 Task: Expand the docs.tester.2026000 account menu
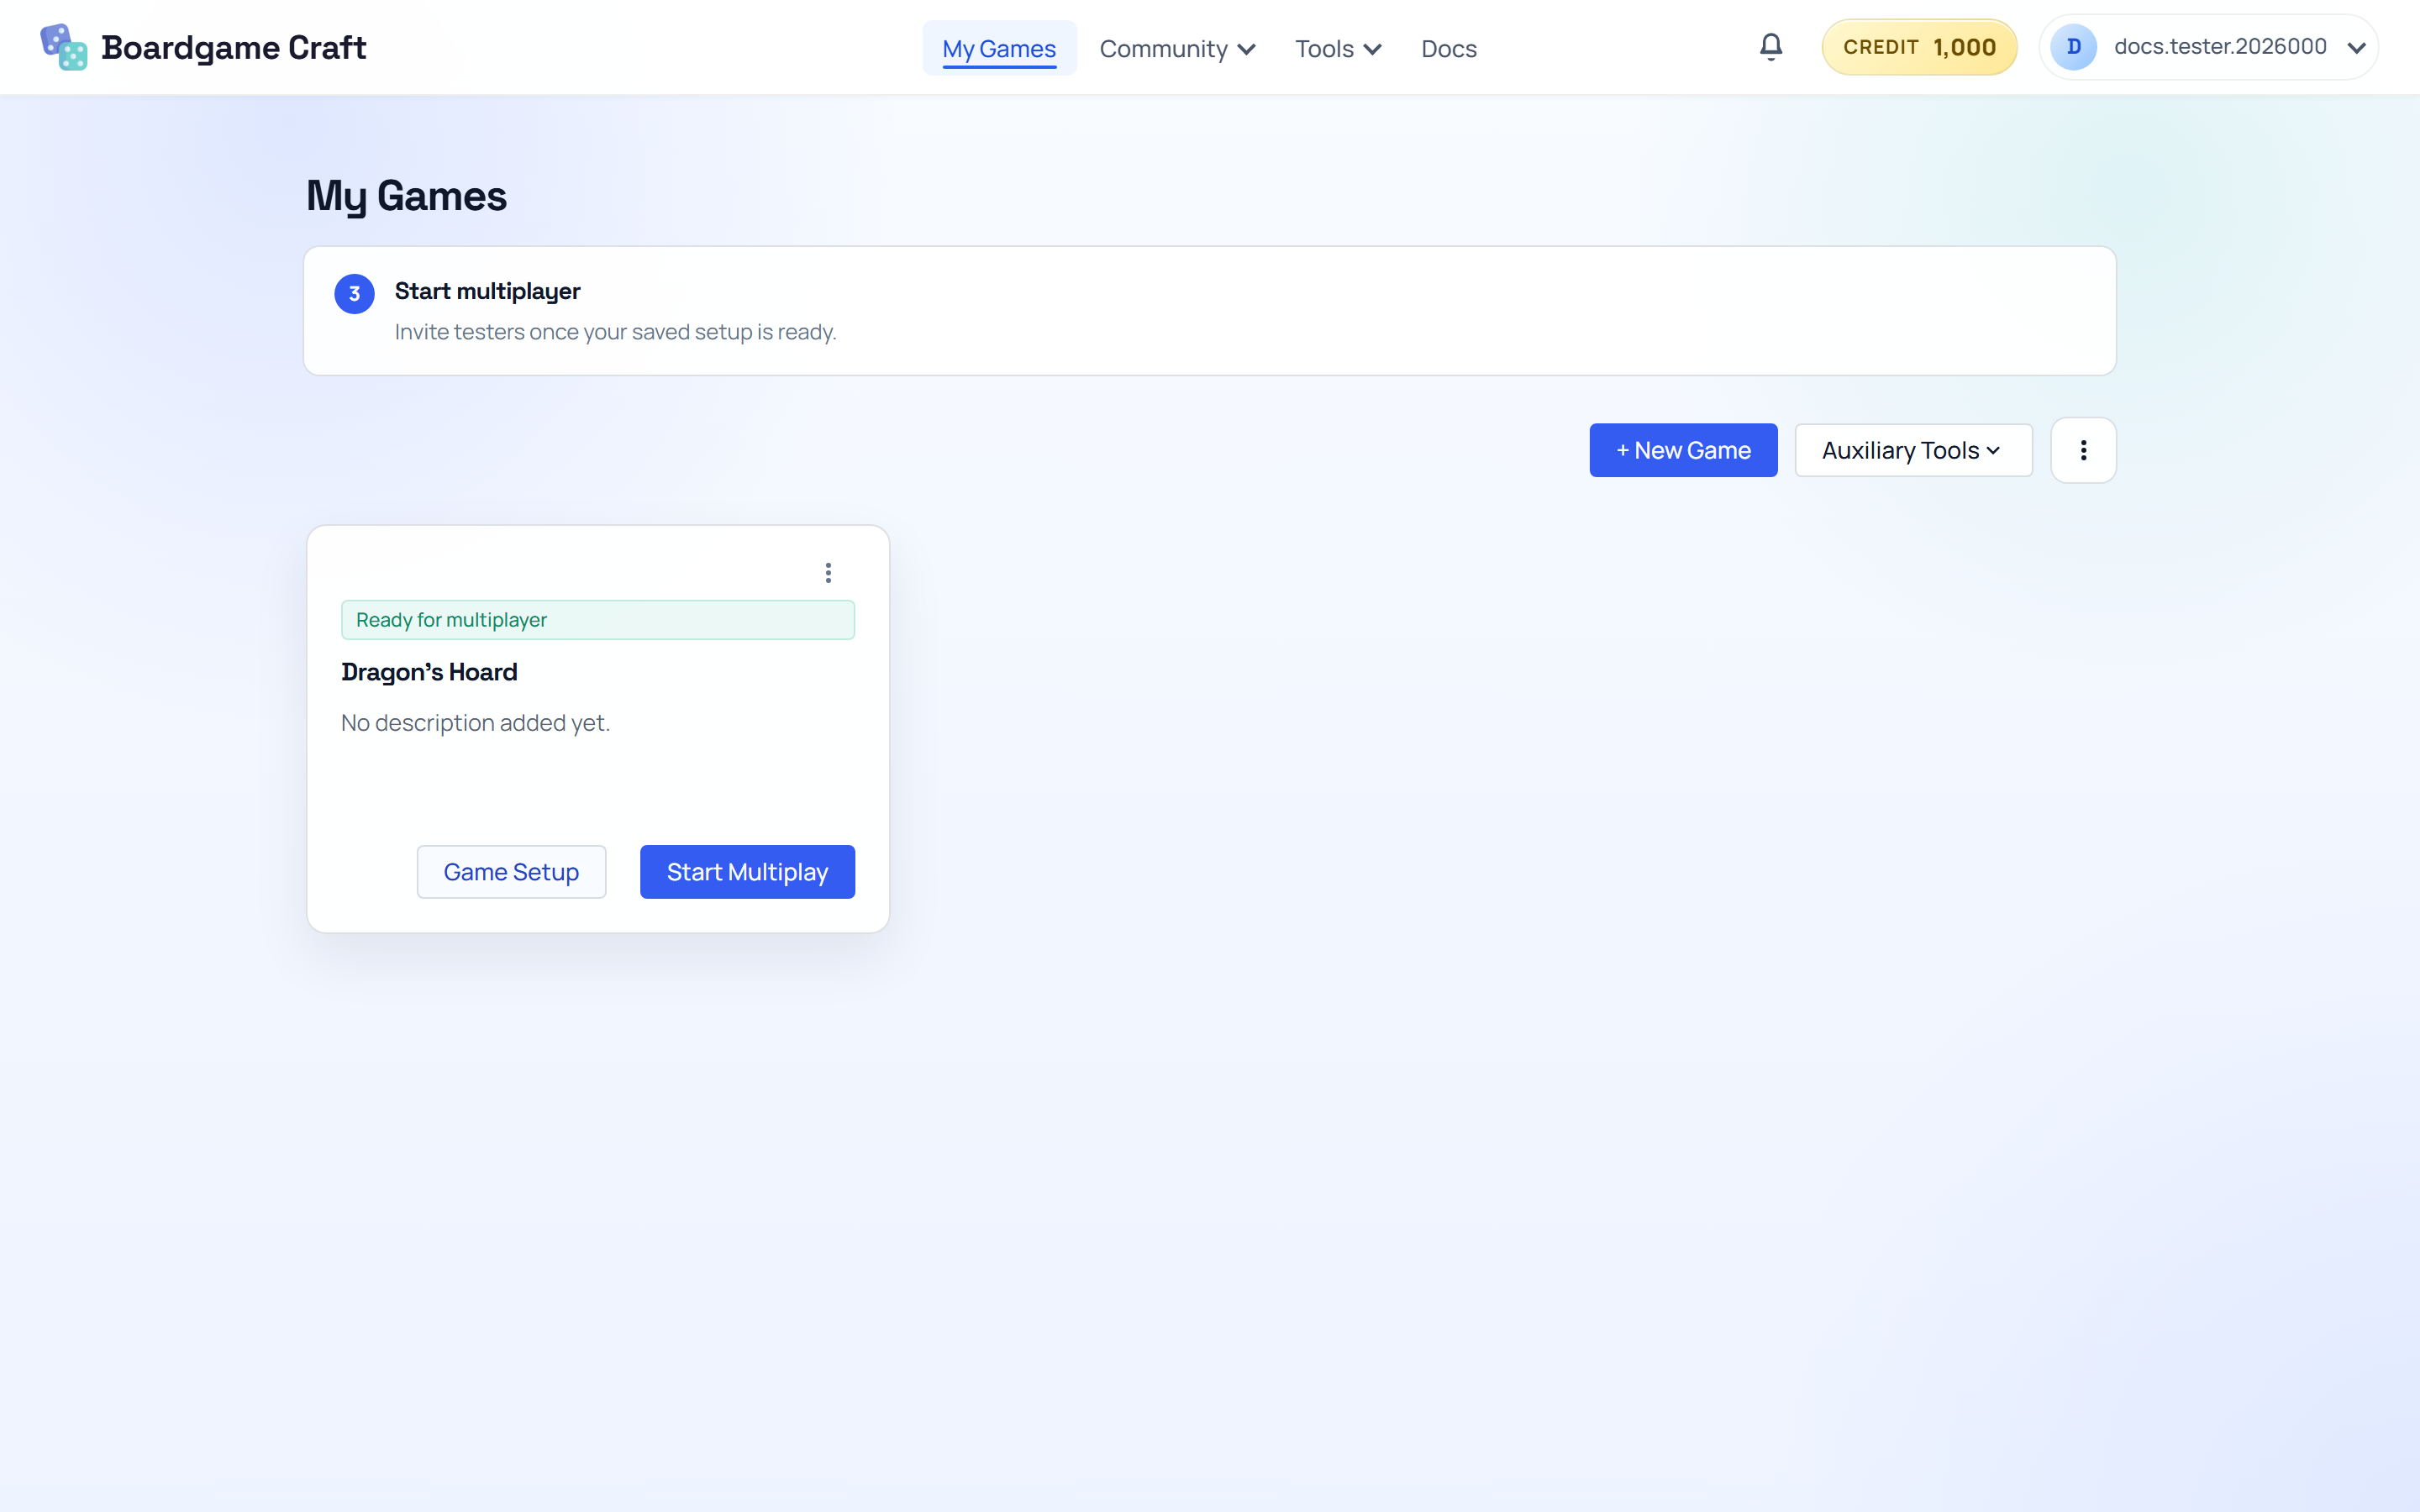point(2356,47)
